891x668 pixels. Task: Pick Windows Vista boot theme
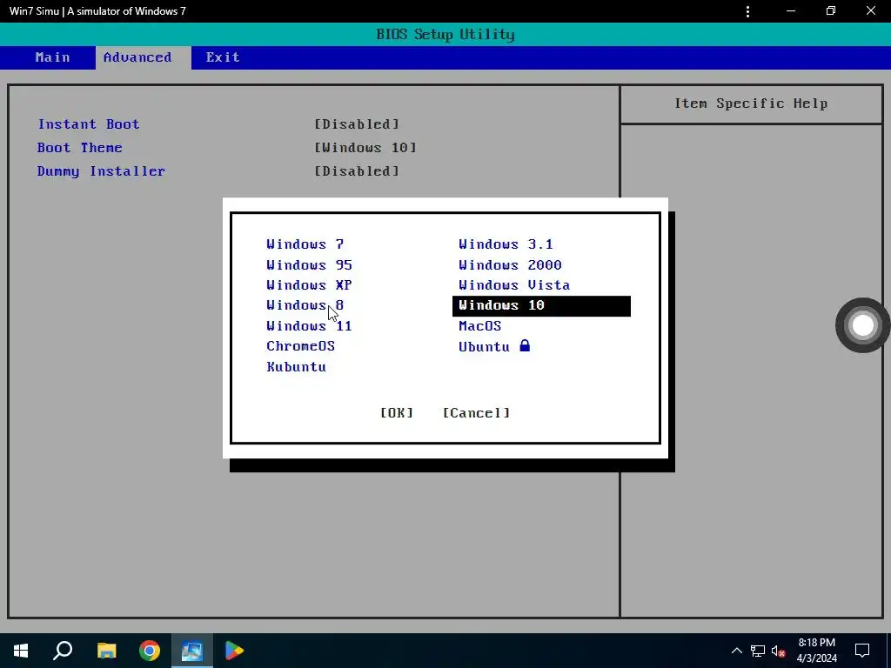pyautogui.click(x=514, y=285)
